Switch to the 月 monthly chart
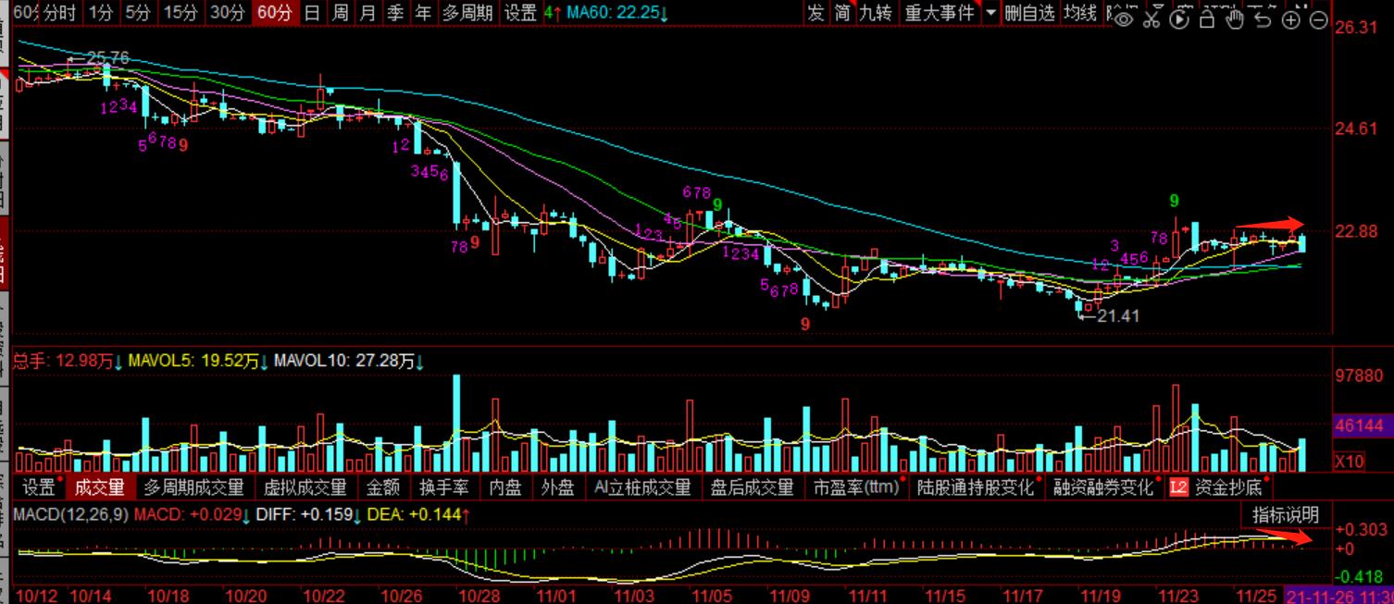This screenshot has height=604, width=1394. (367, 13)
